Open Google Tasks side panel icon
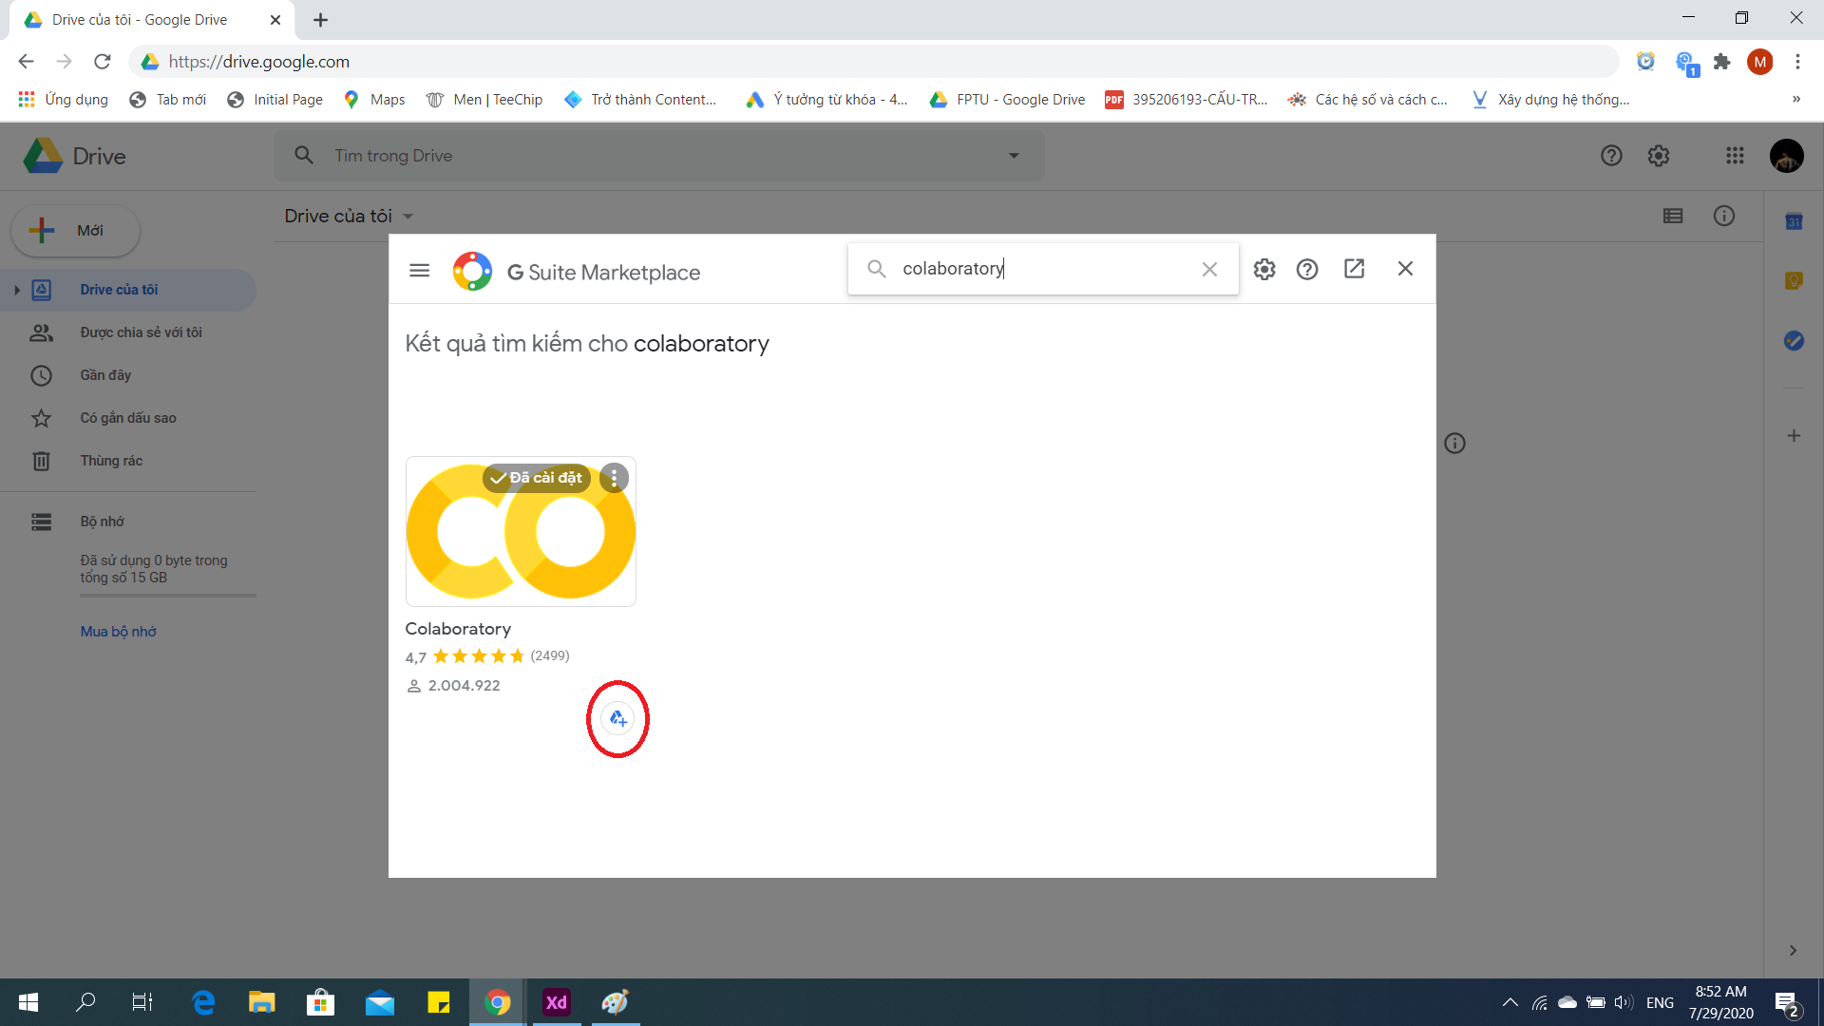The image size is (1824, 1026). [x=1794, y=341]
